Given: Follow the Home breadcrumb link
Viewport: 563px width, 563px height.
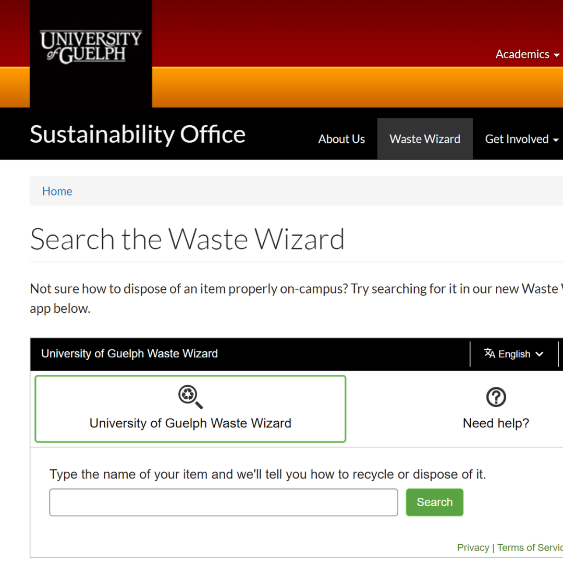Looking at the screenshot, I should [x=57, y=191].
